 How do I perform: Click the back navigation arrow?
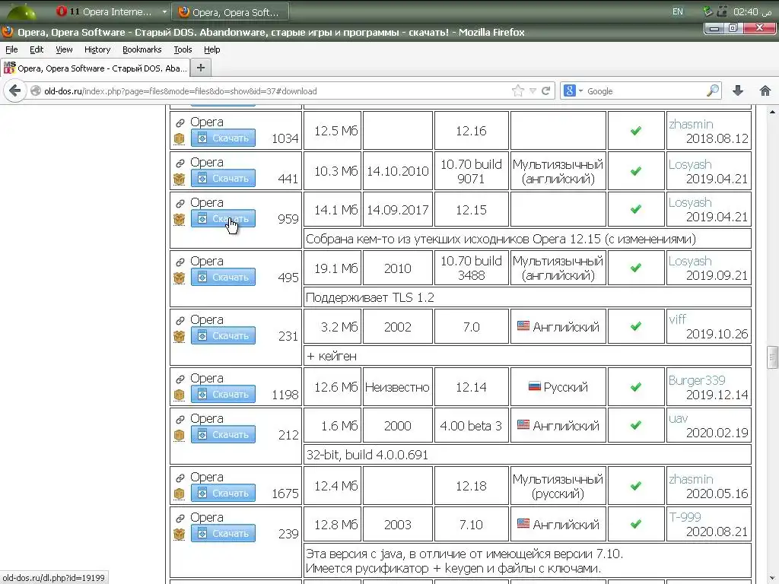point(14,91)
